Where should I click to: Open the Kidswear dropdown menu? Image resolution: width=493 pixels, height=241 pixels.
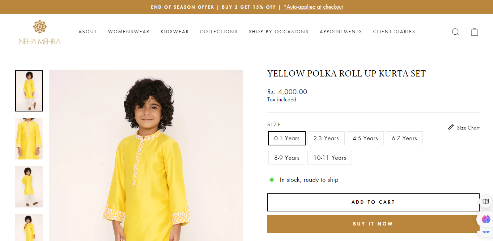click(x=175, y=32)
